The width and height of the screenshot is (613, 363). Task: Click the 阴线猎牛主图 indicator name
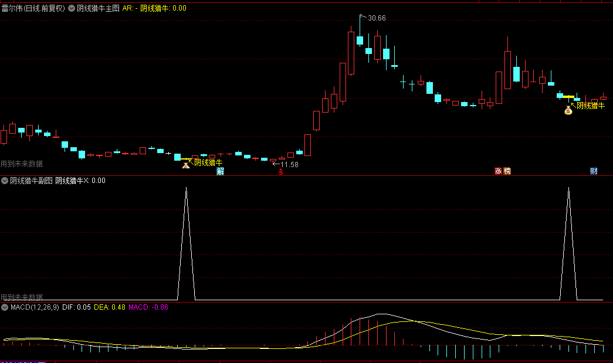[98, 8]
